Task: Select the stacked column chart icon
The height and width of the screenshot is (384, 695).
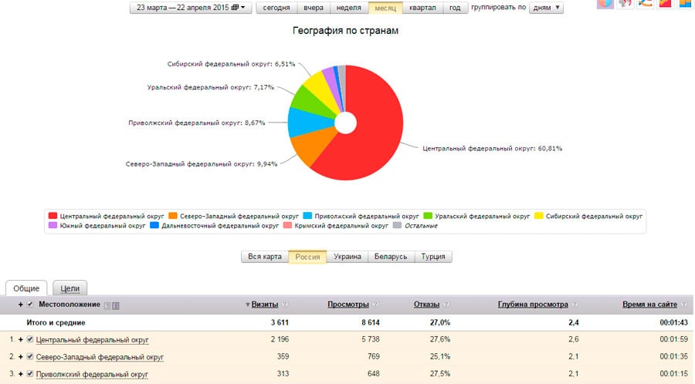Action: (x=685, y=3)
